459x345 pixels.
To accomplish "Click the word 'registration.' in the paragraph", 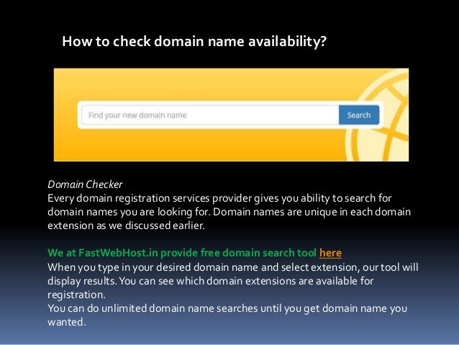I will point(76,295).
